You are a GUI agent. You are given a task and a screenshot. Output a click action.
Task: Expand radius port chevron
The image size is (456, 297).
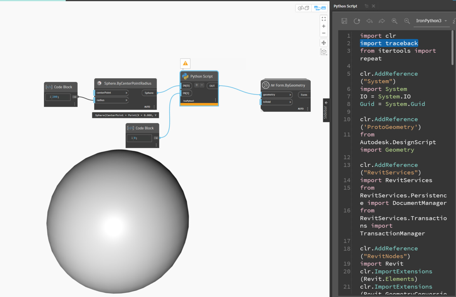[x=126, y=100]
